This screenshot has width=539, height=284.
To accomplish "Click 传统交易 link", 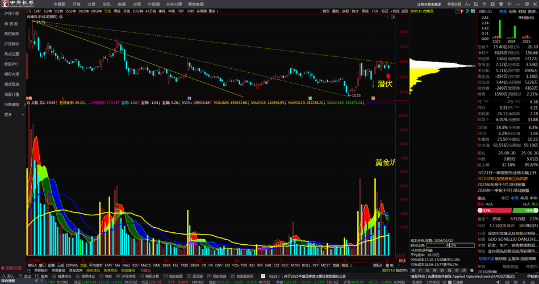I will [454, 4].
